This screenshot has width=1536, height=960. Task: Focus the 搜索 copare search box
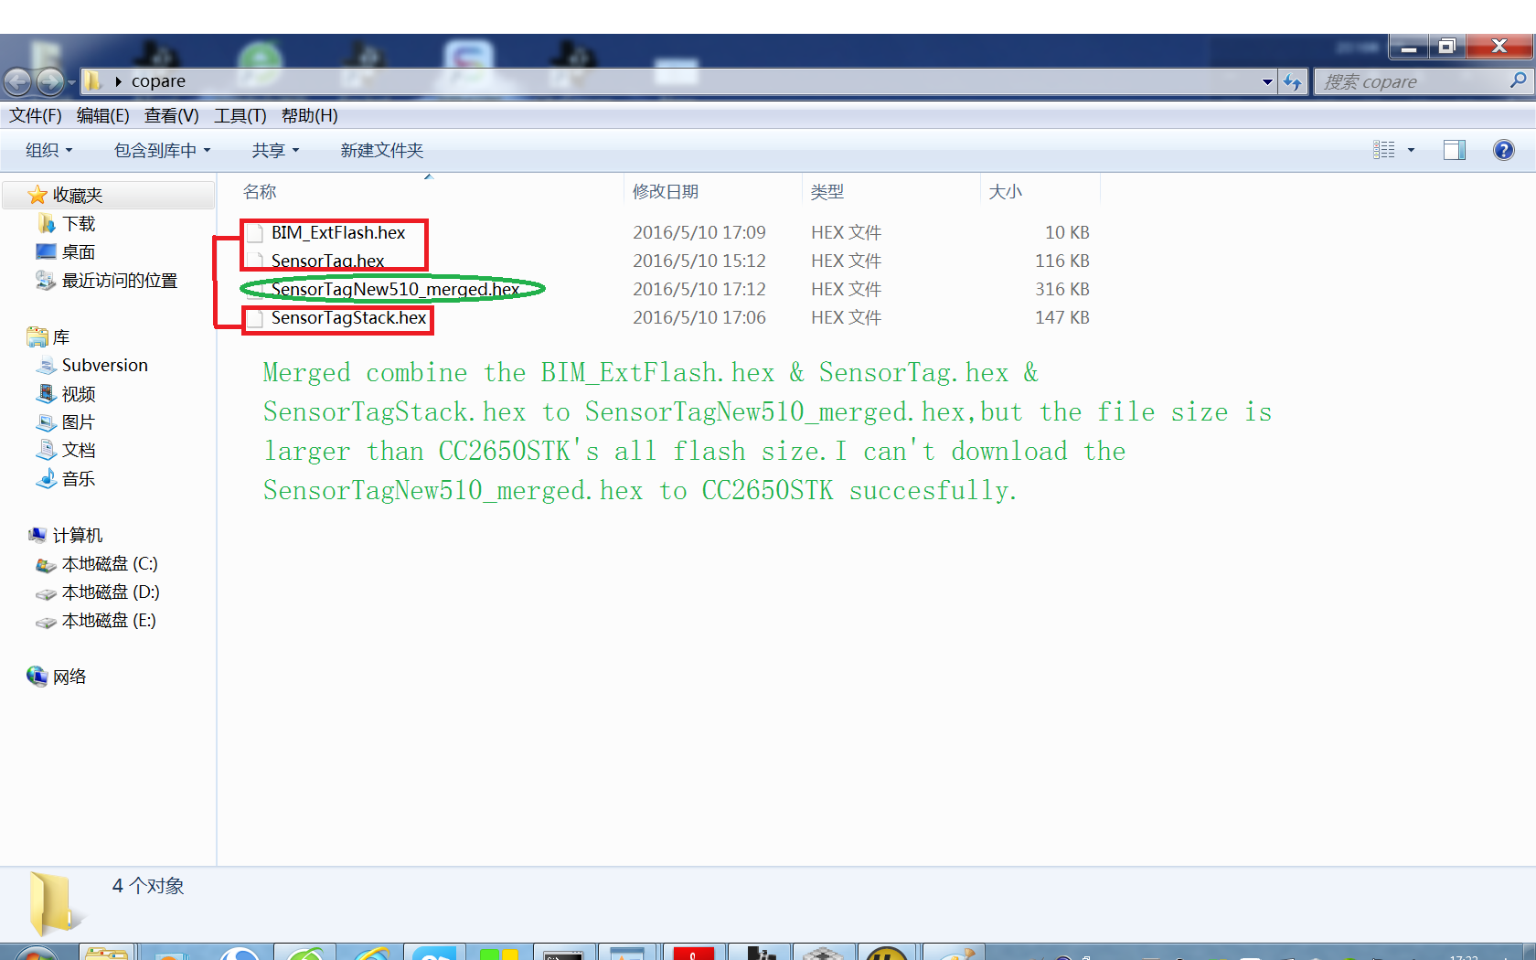coord(1413,81)
